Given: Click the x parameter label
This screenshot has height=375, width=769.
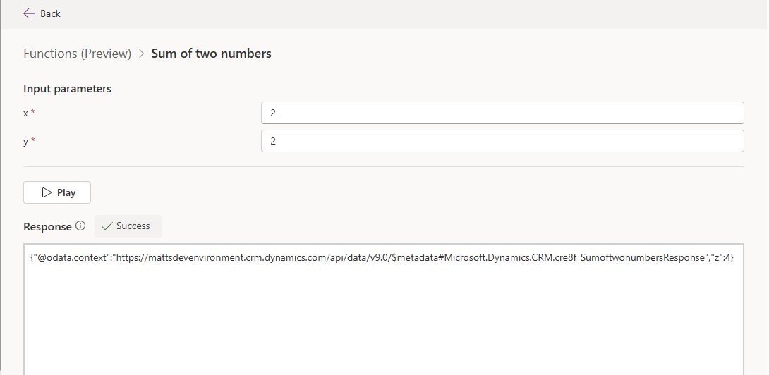Looking at the screenshot, I should coord(25,113).
